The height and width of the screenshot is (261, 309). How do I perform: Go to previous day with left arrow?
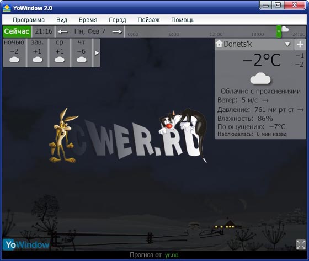[62, 32]
